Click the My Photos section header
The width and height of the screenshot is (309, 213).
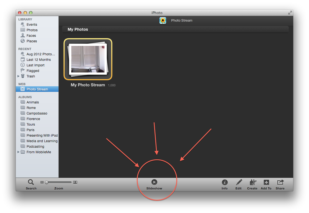click(175, 30)
